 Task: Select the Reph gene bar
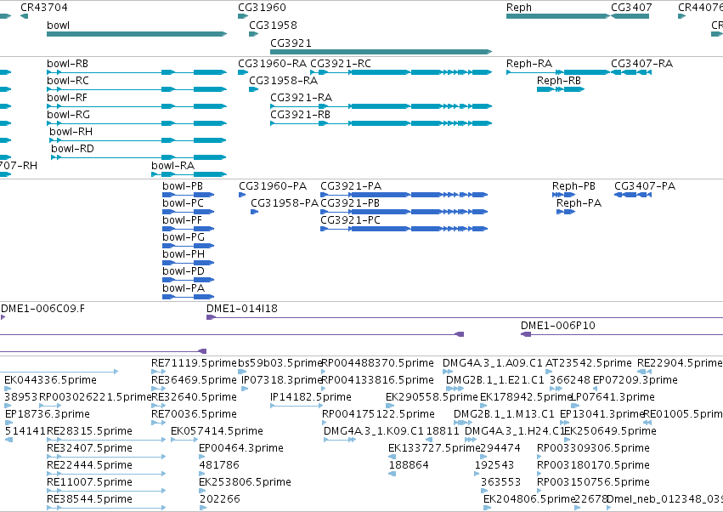558,16
